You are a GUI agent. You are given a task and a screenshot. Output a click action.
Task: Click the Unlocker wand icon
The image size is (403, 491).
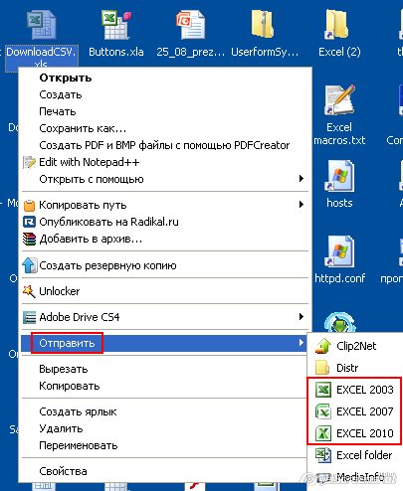(x=29, y=291)
